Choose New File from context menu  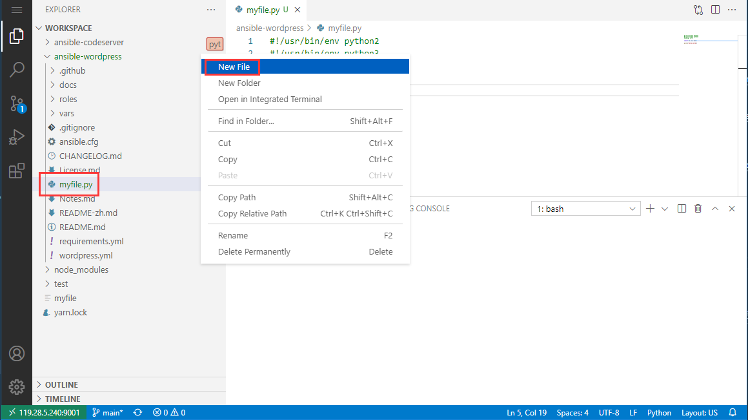coord(234,67)
